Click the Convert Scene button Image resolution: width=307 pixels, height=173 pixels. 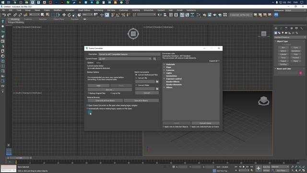click(205, 123)
